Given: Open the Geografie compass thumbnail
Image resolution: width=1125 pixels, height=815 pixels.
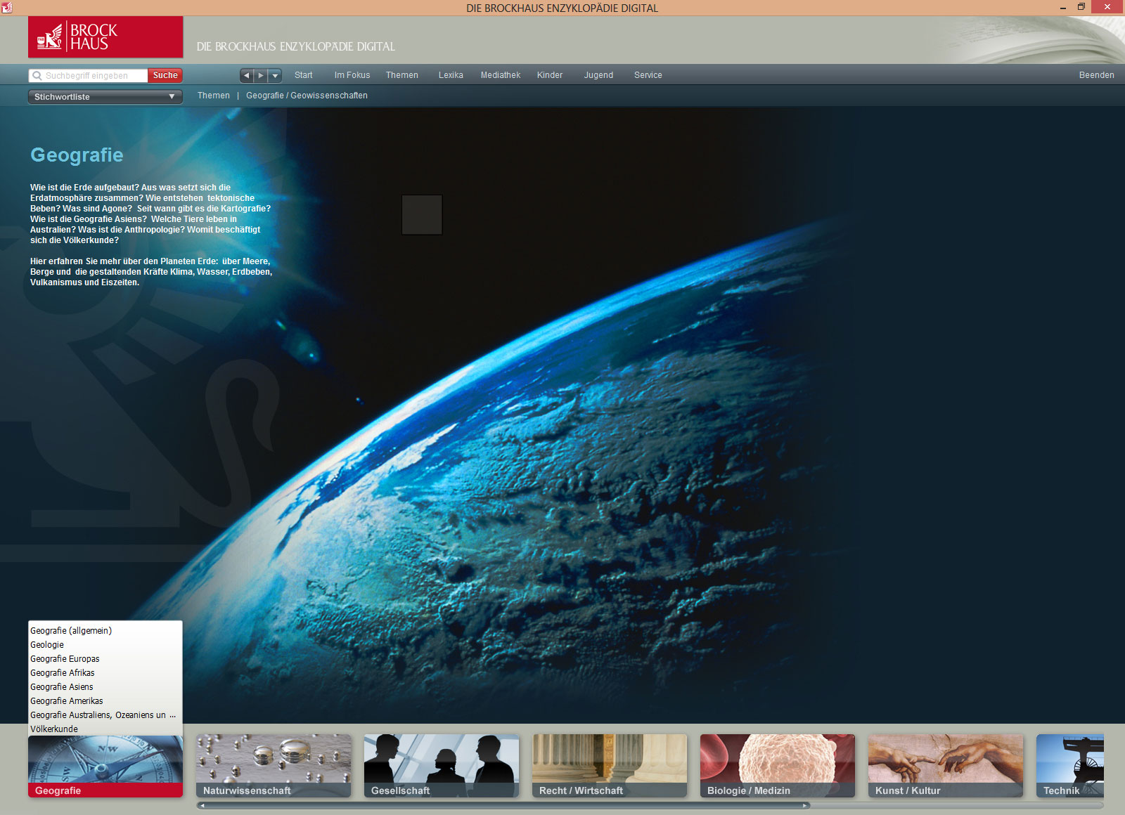Looking at the screenshot, I should [x=105, y=766].
